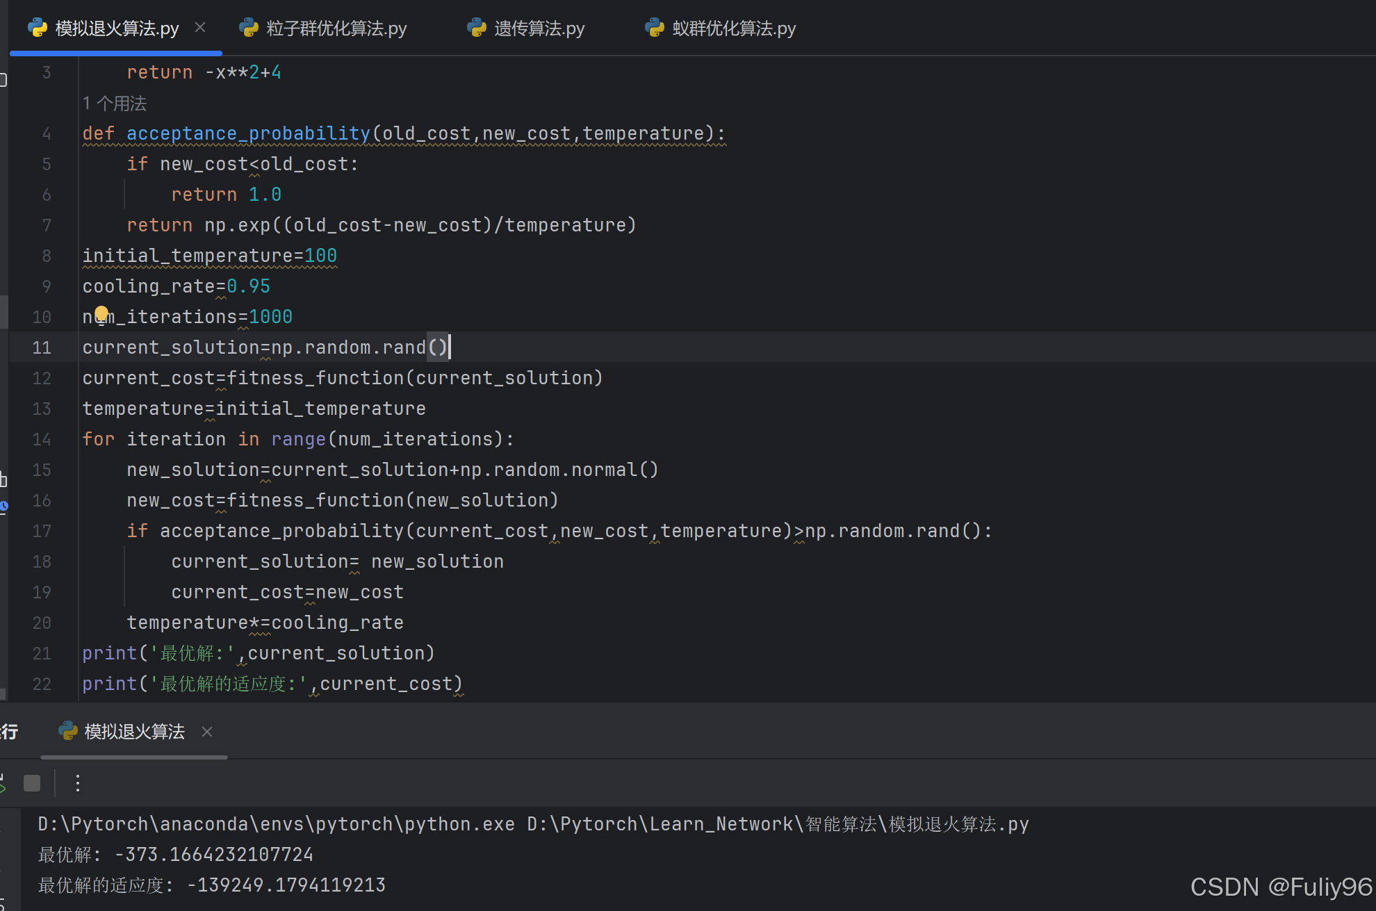Place cursor in 'current_solution=np.random.rand()' line

(x=265, y=347)
